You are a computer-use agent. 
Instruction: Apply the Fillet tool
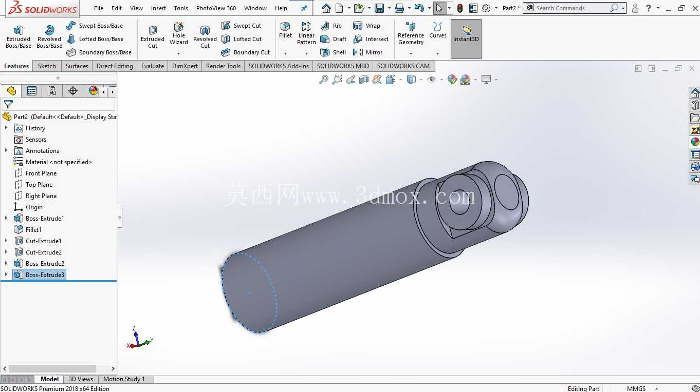tap(285, 30)
